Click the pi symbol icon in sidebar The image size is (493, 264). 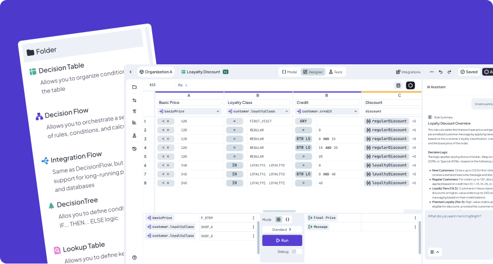135,111
